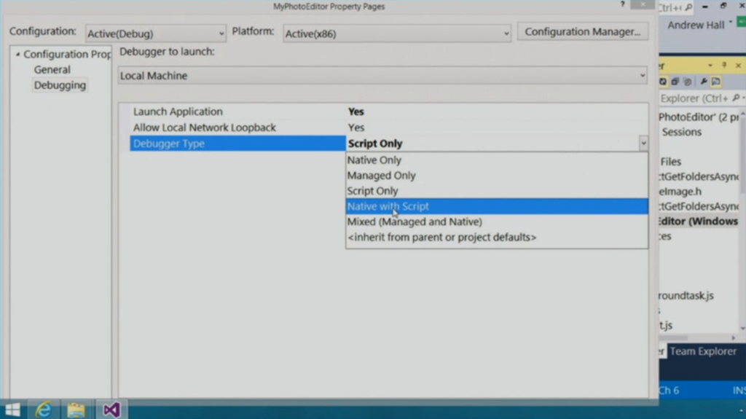Image resolution: width=746 pixels, height=419 pixels.
Task: Select the t.js file in Solution Explorer
Action: 666,325
